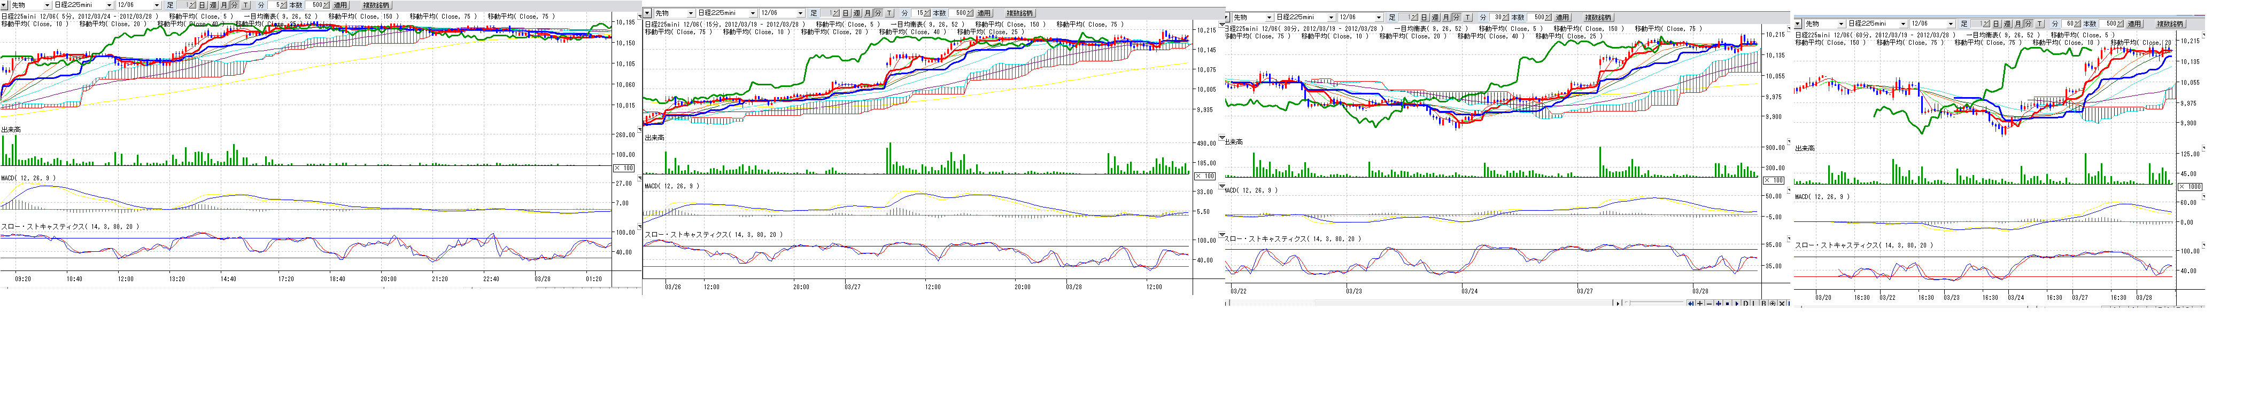Toggle 分 minute bars in first chart toolbar
This screenshot has height=414, width=2243.
pos(234,5)
